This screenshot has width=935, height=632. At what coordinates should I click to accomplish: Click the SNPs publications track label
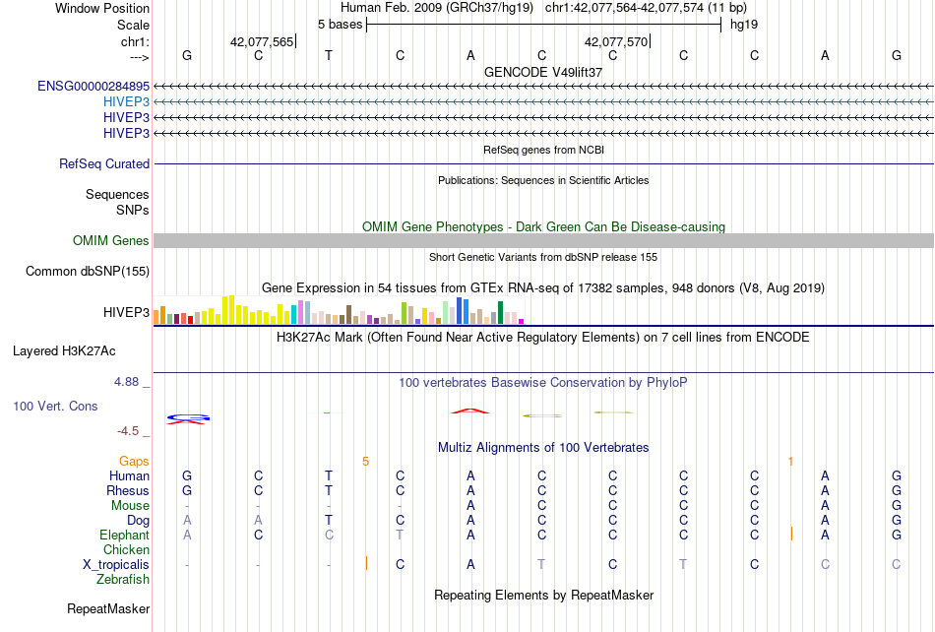coord(133,210)
